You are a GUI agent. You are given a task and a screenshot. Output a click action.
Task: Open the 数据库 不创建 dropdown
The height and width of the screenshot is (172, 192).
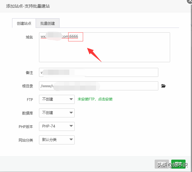pyautogui.click(x=57, y=113)
